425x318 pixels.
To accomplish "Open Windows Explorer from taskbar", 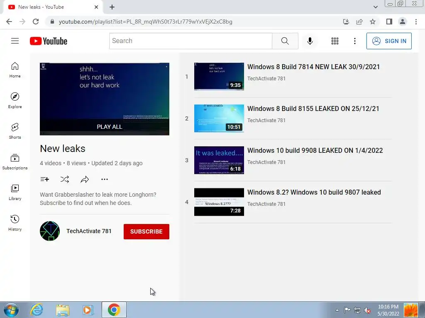I will tap(63, 310).
